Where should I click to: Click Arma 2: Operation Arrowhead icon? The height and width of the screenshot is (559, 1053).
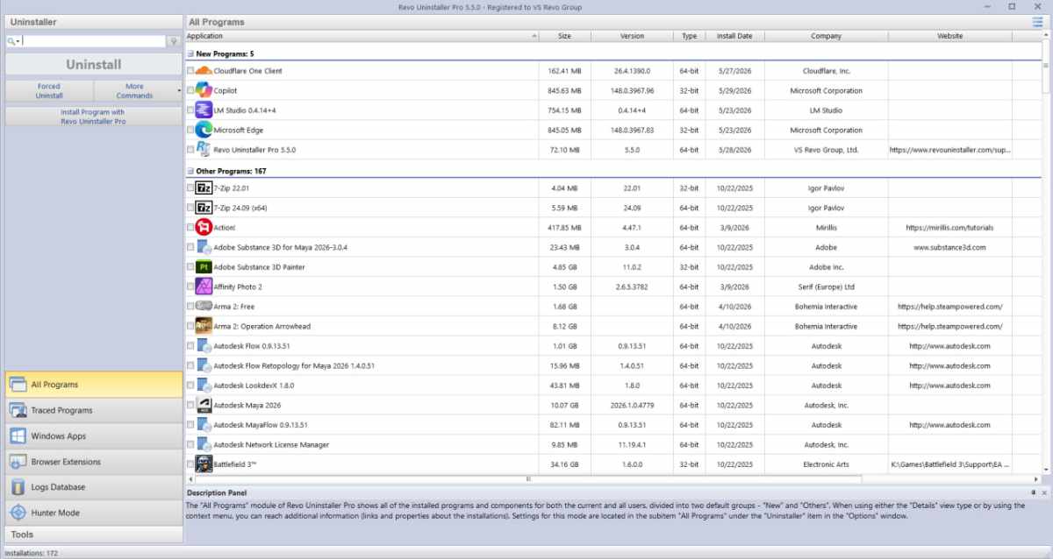click(x=204, y=326)
